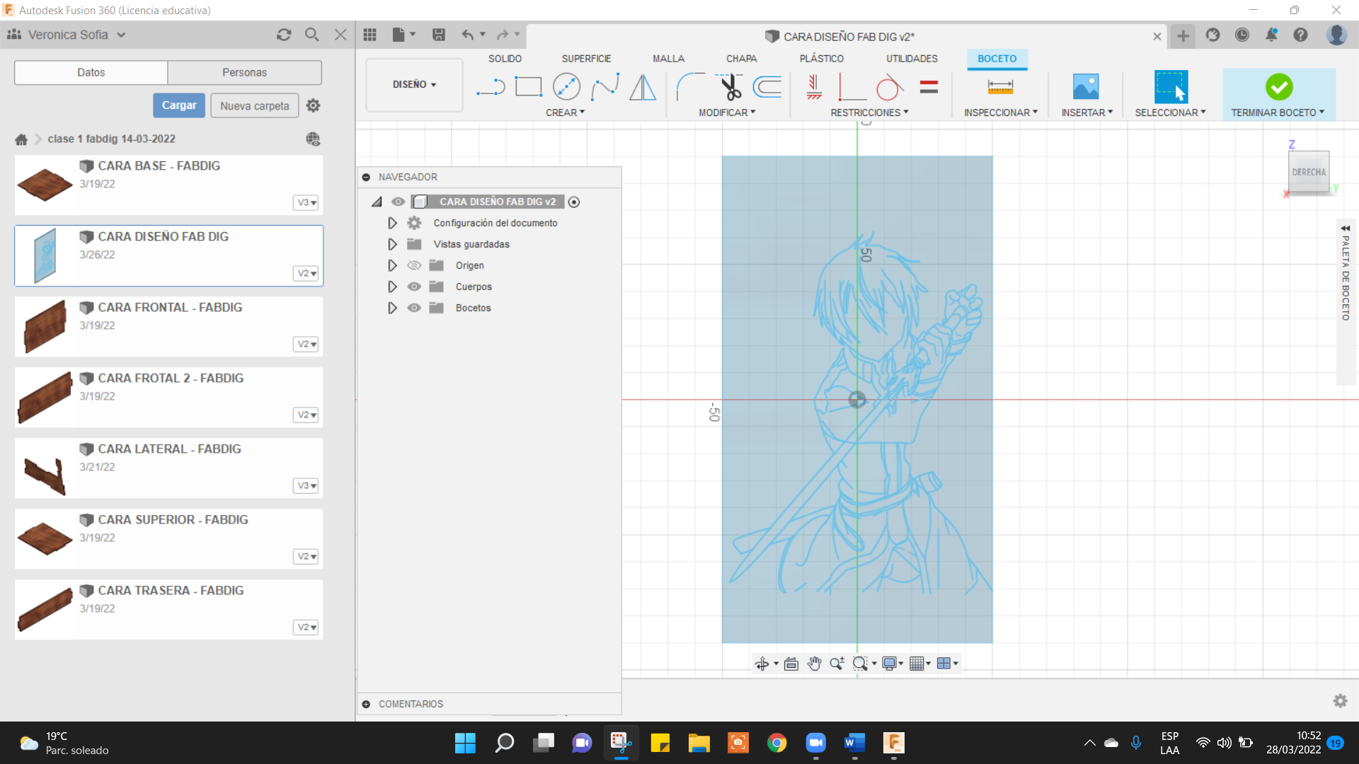Toggle visibility of CARA DISEÑO FAB DIG v2
The width and height of the screenshot is (1359, 764).
click(x=398, y=202)
